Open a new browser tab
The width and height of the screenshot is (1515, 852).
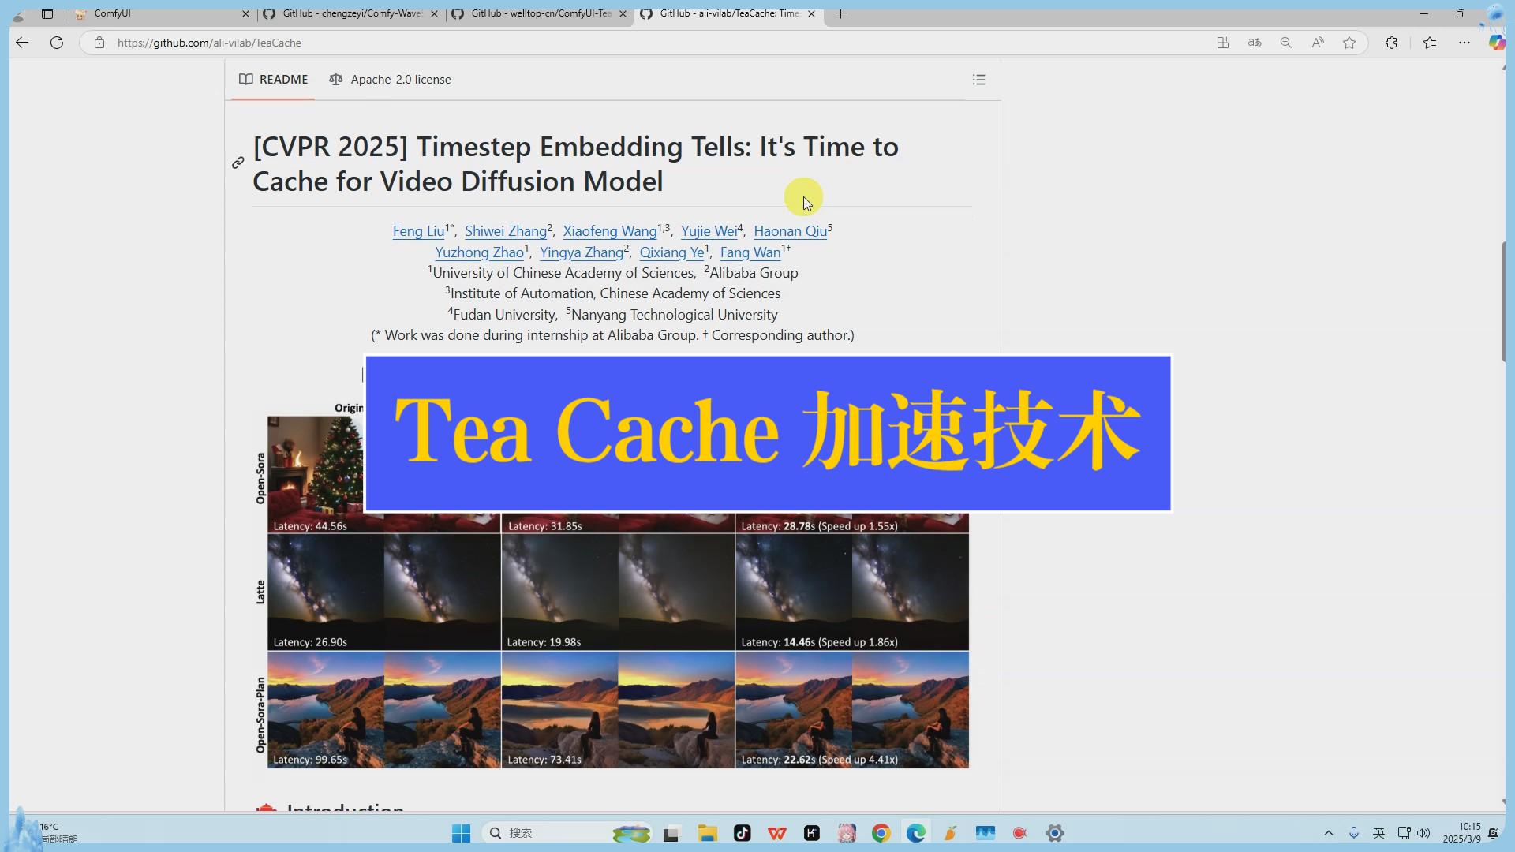[840, 13]
